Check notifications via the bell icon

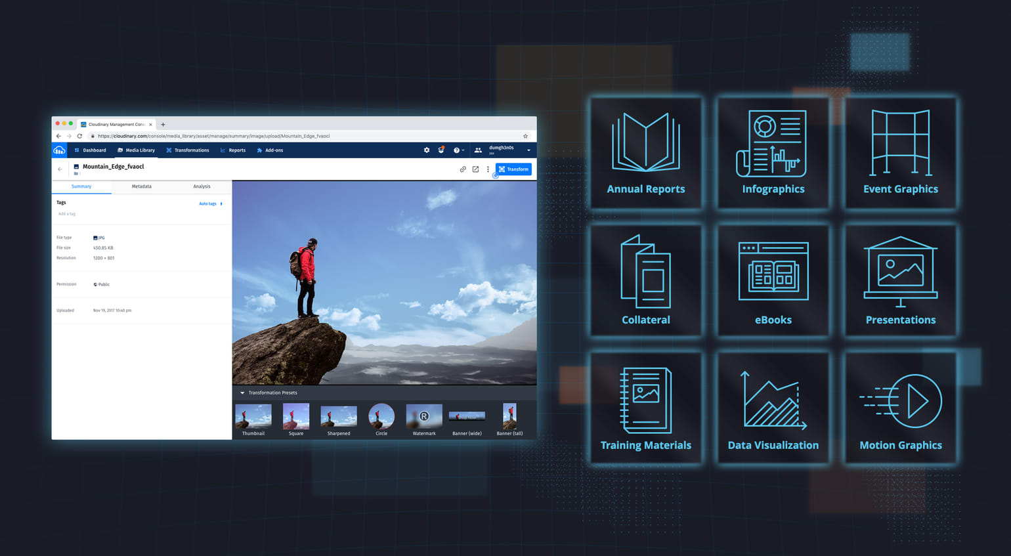click(x=442, y=150)
